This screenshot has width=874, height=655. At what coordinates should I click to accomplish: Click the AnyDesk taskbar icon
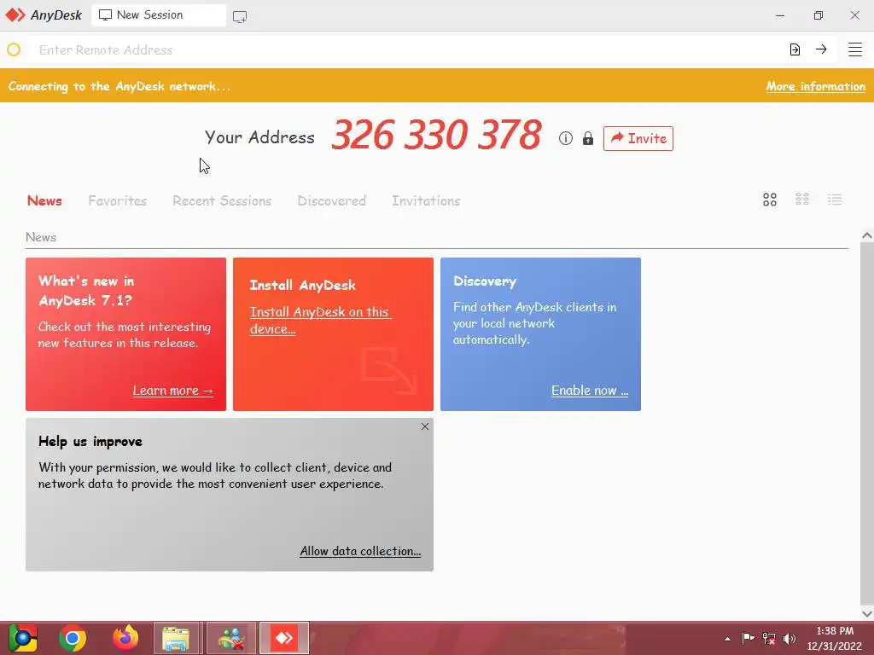click(283, 638)
